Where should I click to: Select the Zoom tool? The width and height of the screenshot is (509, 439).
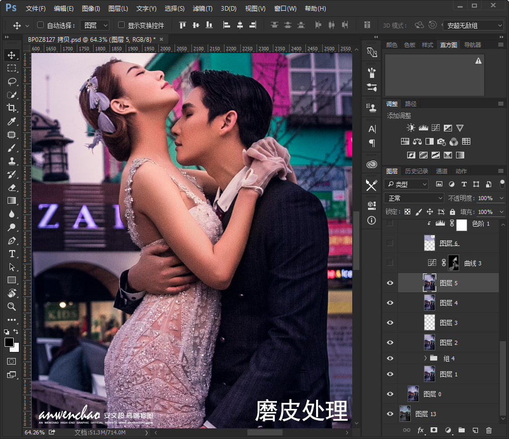12,307
